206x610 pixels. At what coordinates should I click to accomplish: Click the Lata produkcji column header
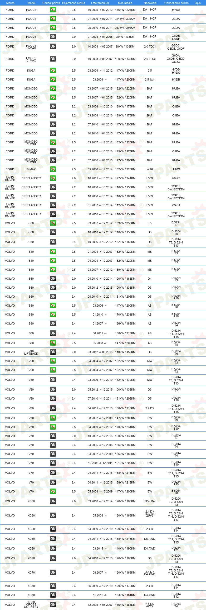coord(100,3)
